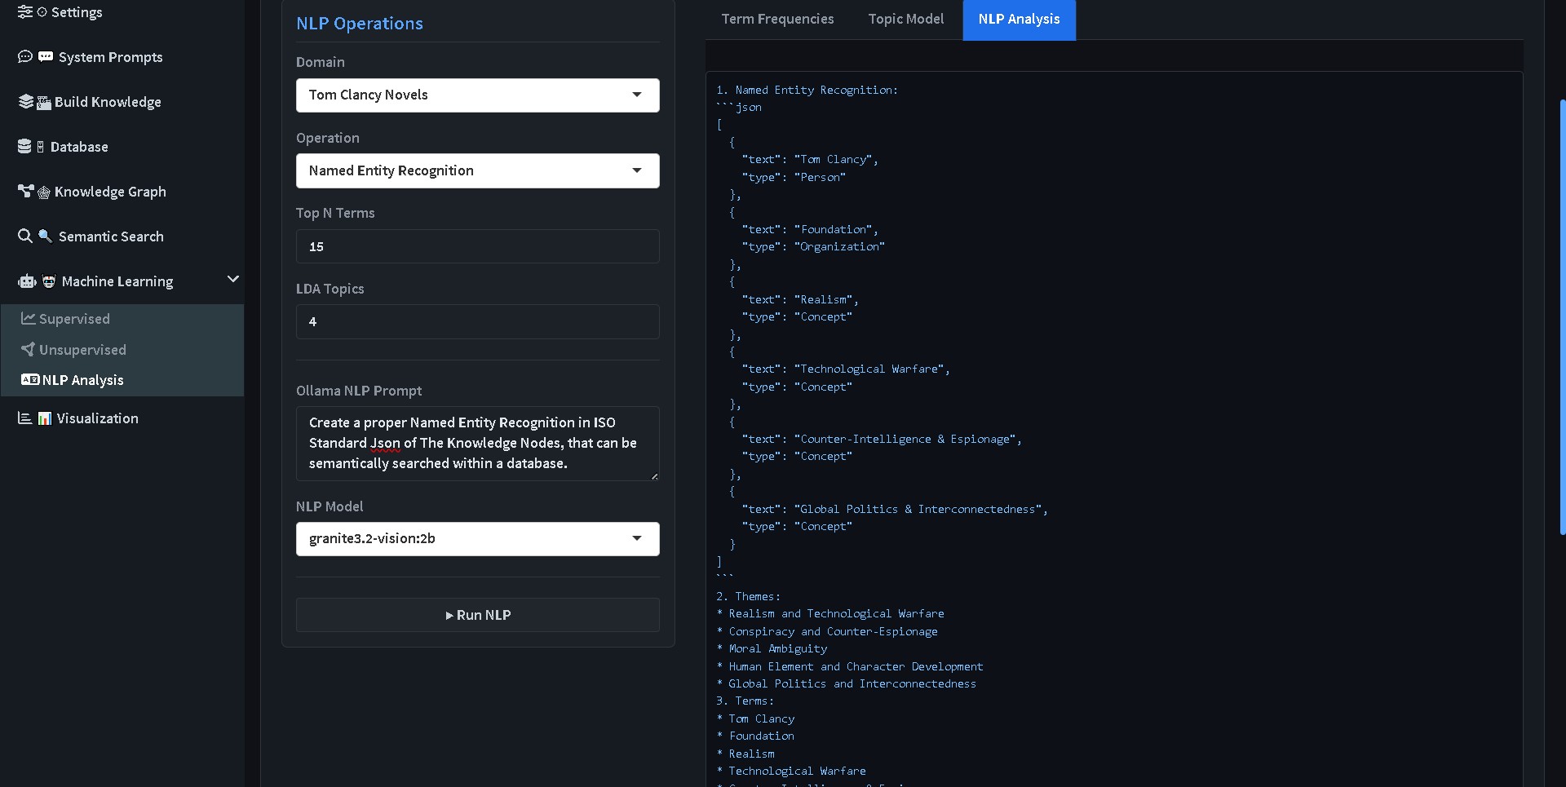Click the "1. Named Entity Recognition:" output line
Screen dimensions: 1566x787
tap(807, 90)
